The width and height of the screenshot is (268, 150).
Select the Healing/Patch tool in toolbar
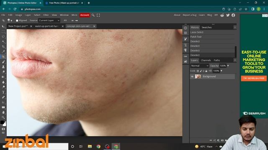[x=3, y=57]
